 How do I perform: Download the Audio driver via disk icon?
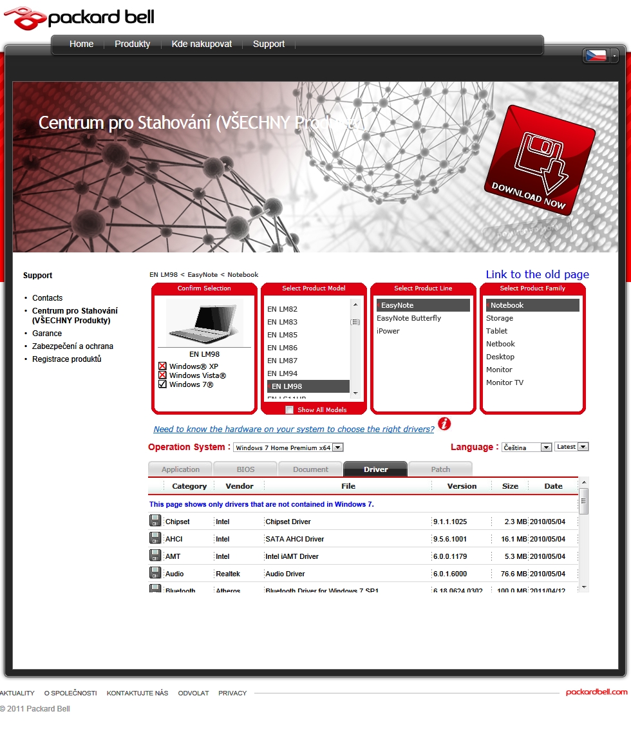point(155,572)
